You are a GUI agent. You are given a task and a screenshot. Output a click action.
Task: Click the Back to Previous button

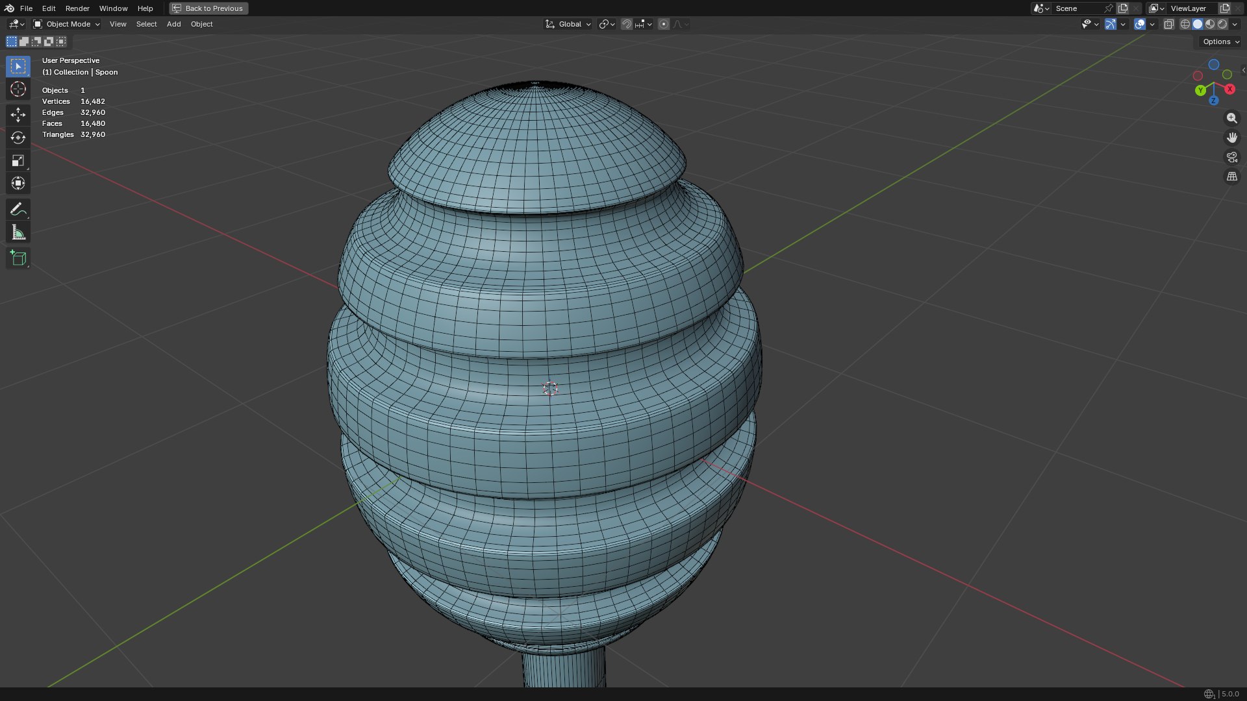(208, 8)
